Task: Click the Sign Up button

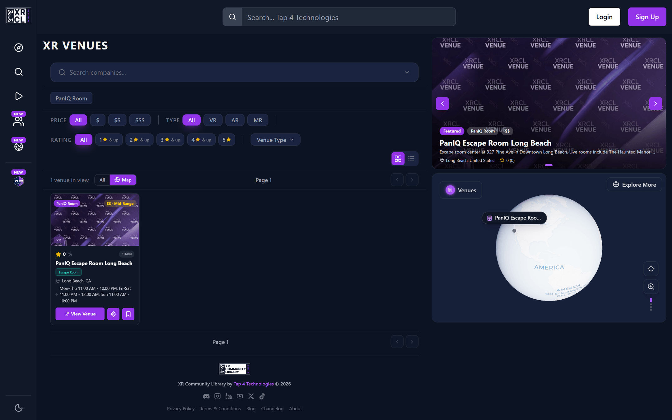Action: coord(647,17)
